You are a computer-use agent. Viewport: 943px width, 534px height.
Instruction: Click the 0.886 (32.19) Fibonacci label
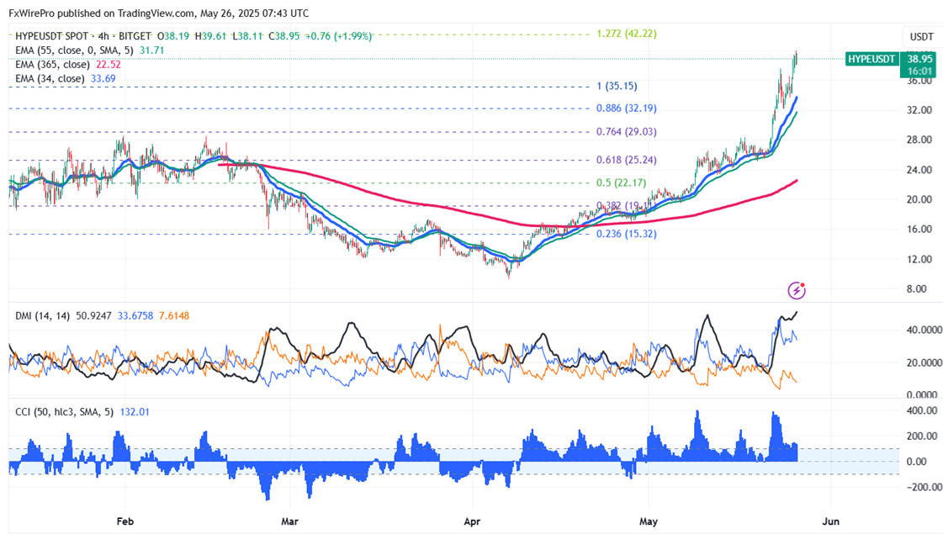click(627, 108)
